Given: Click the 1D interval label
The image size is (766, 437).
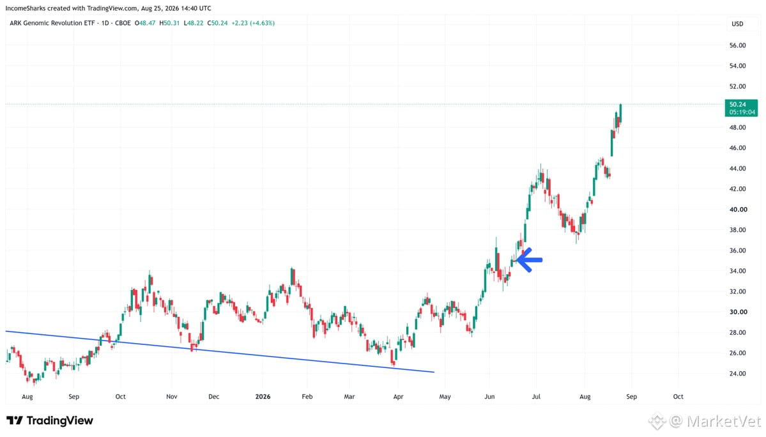Looking at the screenshot, I should point(105,23).
